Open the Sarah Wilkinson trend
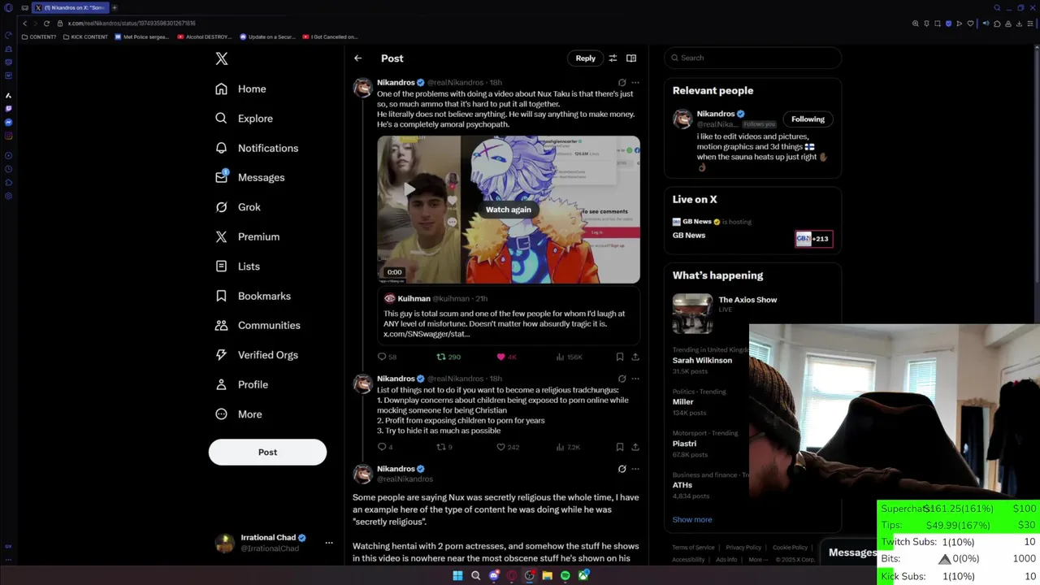This screenshot has height=585, width=1040. 702,360
